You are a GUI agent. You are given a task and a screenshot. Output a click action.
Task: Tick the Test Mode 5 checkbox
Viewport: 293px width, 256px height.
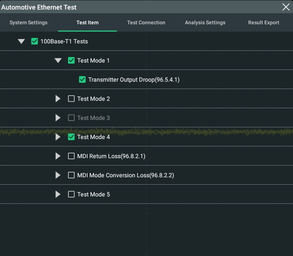click(x=71, y=194)
